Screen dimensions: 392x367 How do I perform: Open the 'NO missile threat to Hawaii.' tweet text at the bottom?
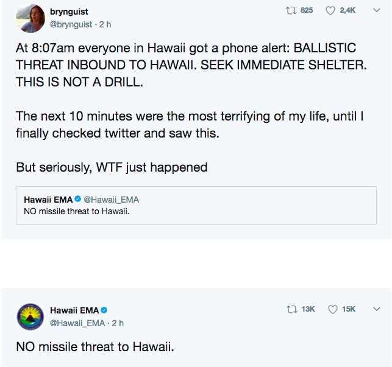[x=95, y=347]
